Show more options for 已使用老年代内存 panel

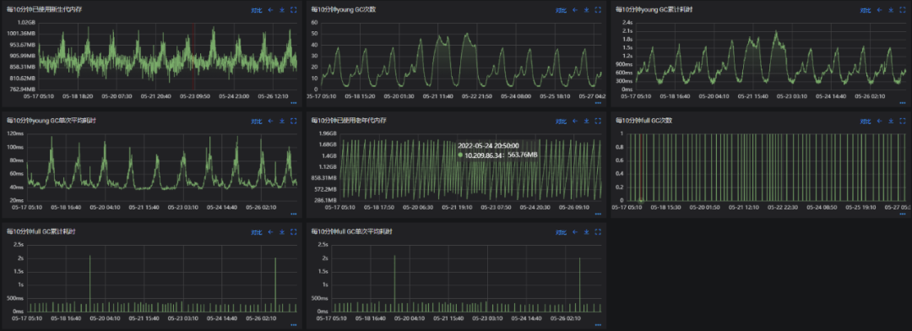[598, 214]
